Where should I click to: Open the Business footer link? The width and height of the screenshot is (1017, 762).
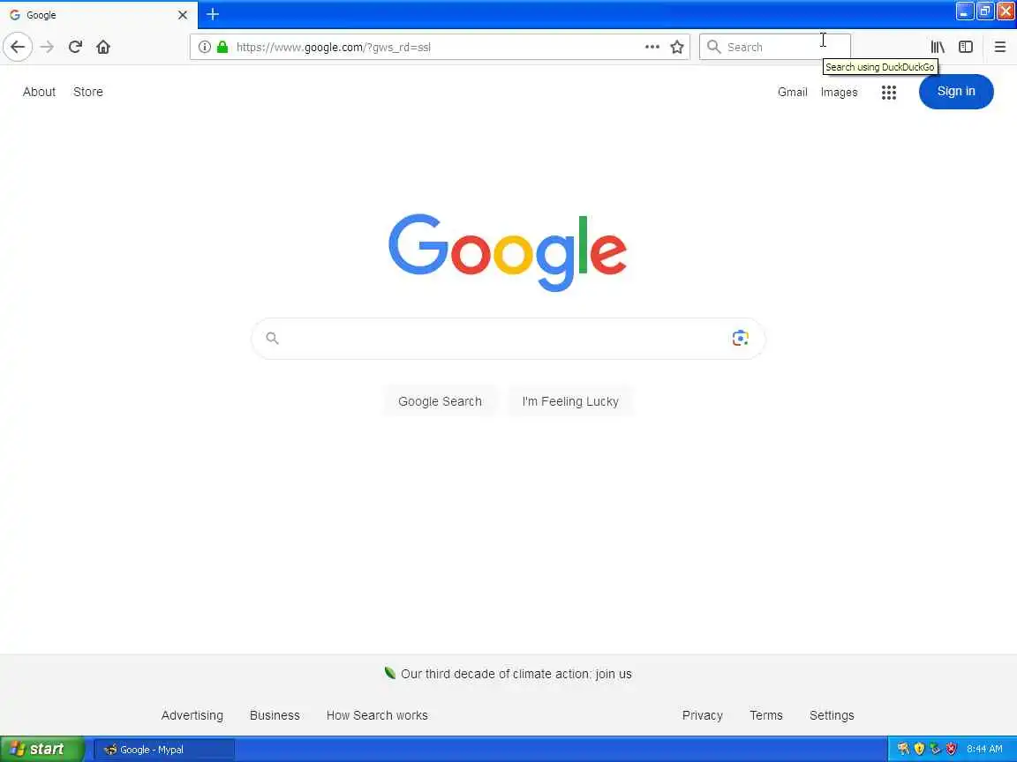(x=275, y=715)
